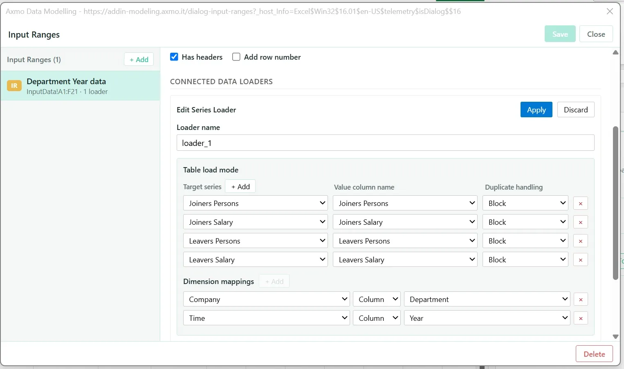
Task: Select the Department Year data input range
Action: [x=80, y=86]
